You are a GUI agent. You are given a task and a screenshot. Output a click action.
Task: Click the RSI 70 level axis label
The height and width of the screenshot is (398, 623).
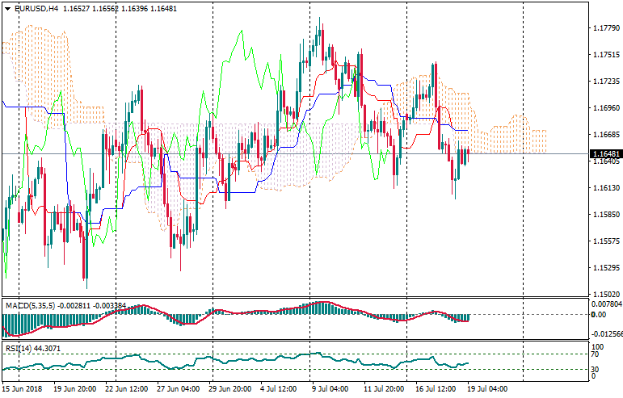596,354
